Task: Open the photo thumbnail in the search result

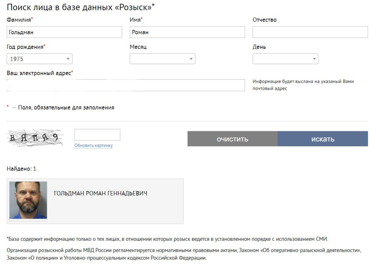Action: pyautogui.click(x=28, y=200)
